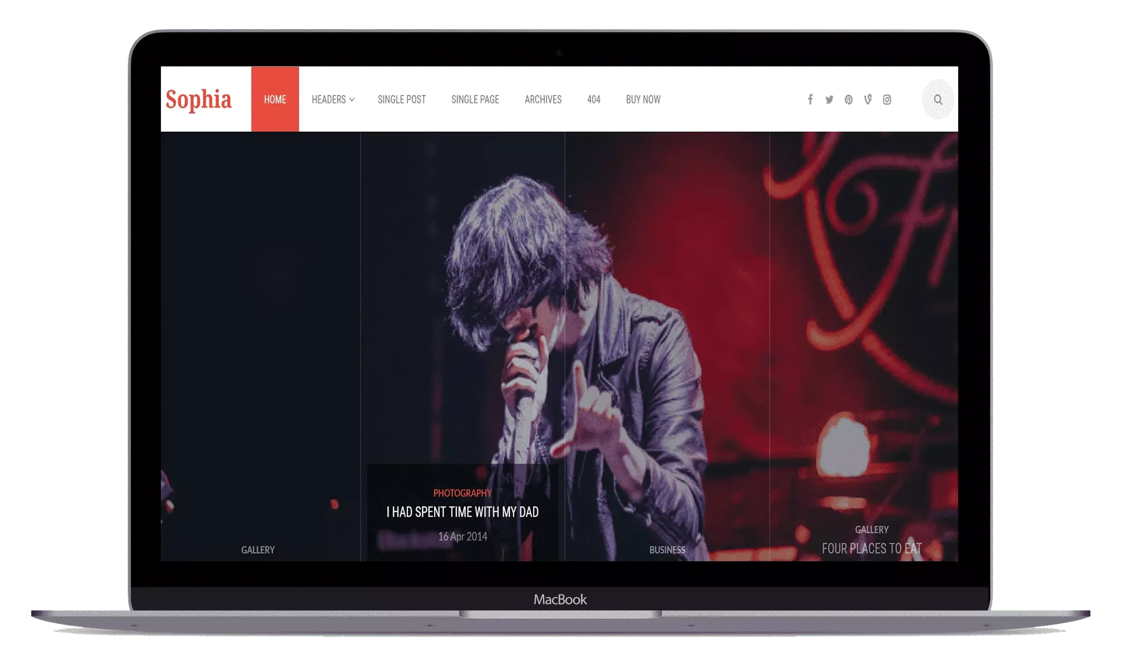Open the Facebook social icon
Image resolution: width=1124 pixels, height=667 pixels.
(x=810, y=99)
